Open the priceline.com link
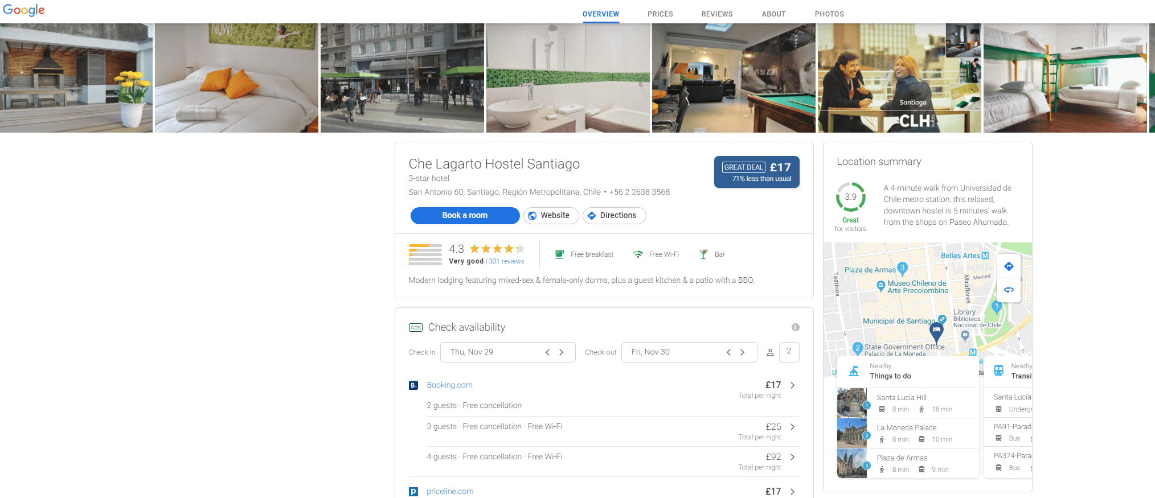 pos(450,492)
